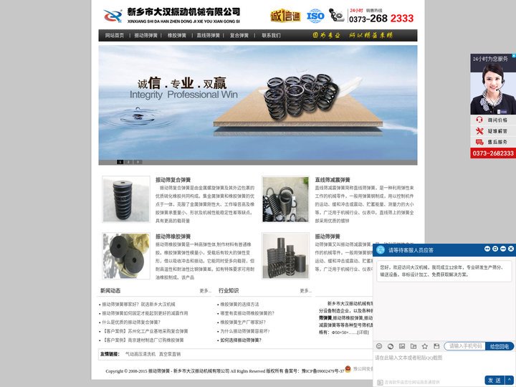This screenshot has width=516, height=387.
Task: Click the screenshot capture icon in chat toolbar
Action: tap(391, 346)
